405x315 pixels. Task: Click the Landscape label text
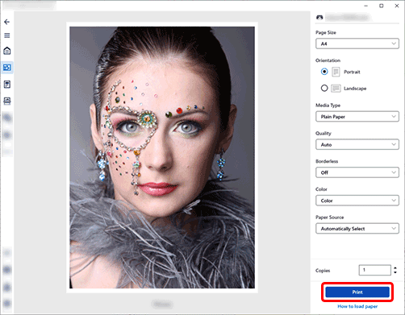click(x=355, y=89)
